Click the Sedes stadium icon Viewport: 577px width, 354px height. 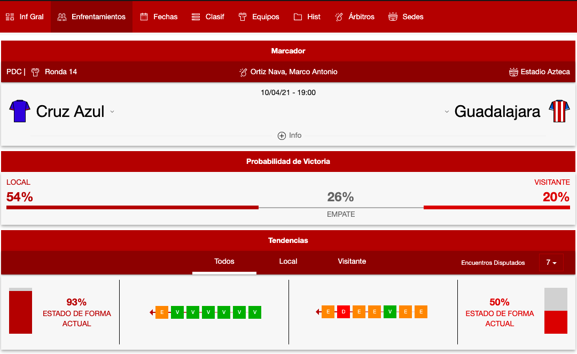pyautogui.click(x=393, y=17)
